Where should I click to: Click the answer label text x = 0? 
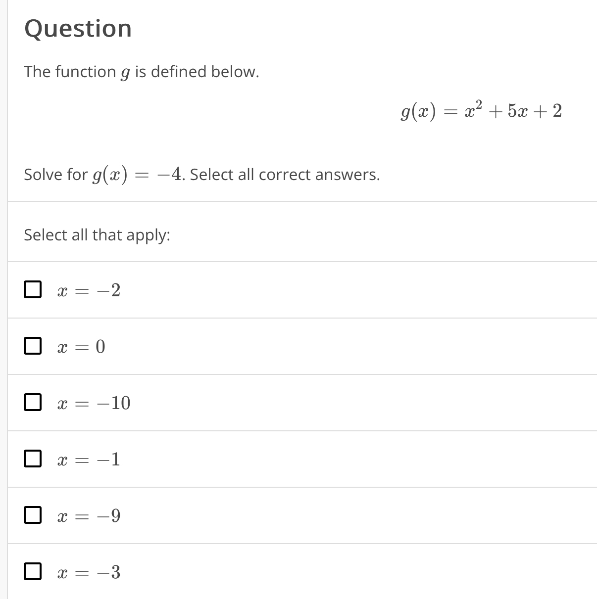tap(81, 347)
